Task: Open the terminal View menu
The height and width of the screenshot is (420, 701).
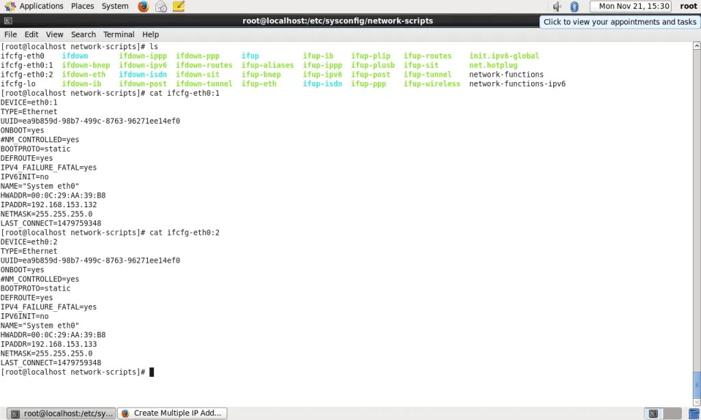Action: (55, 34)
